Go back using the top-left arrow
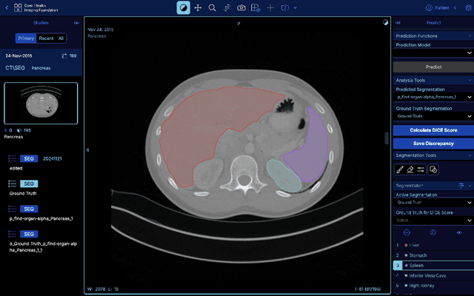This screenshot has width=474, height=296. pos(7,8)
